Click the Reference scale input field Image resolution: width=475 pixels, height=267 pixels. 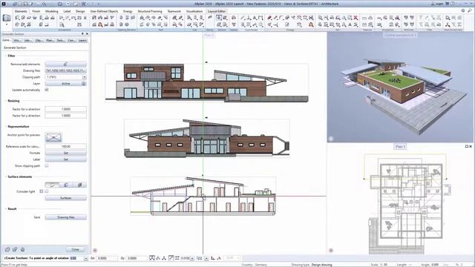[x=66, y=146]
